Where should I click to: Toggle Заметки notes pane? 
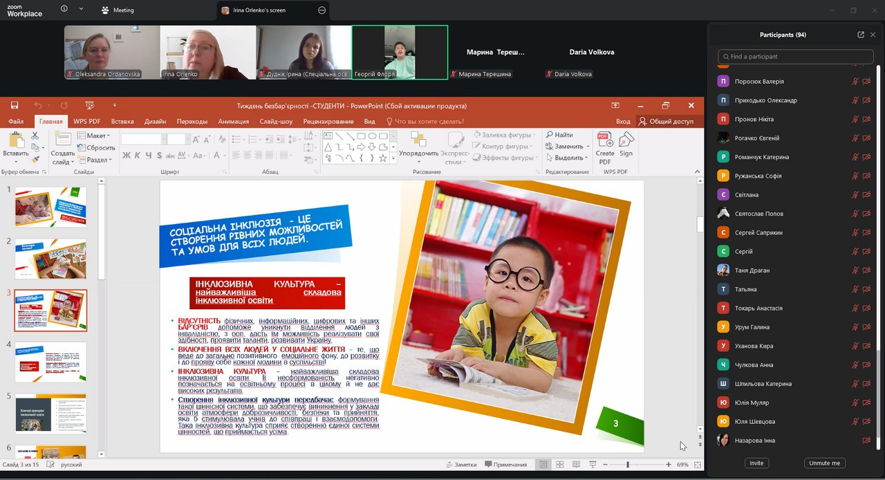[x=462, y=465]
